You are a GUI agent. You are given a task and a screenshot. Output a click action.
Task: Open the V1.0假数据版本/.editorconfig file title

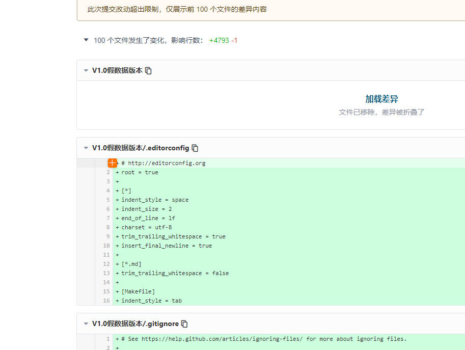coord(141,148)
